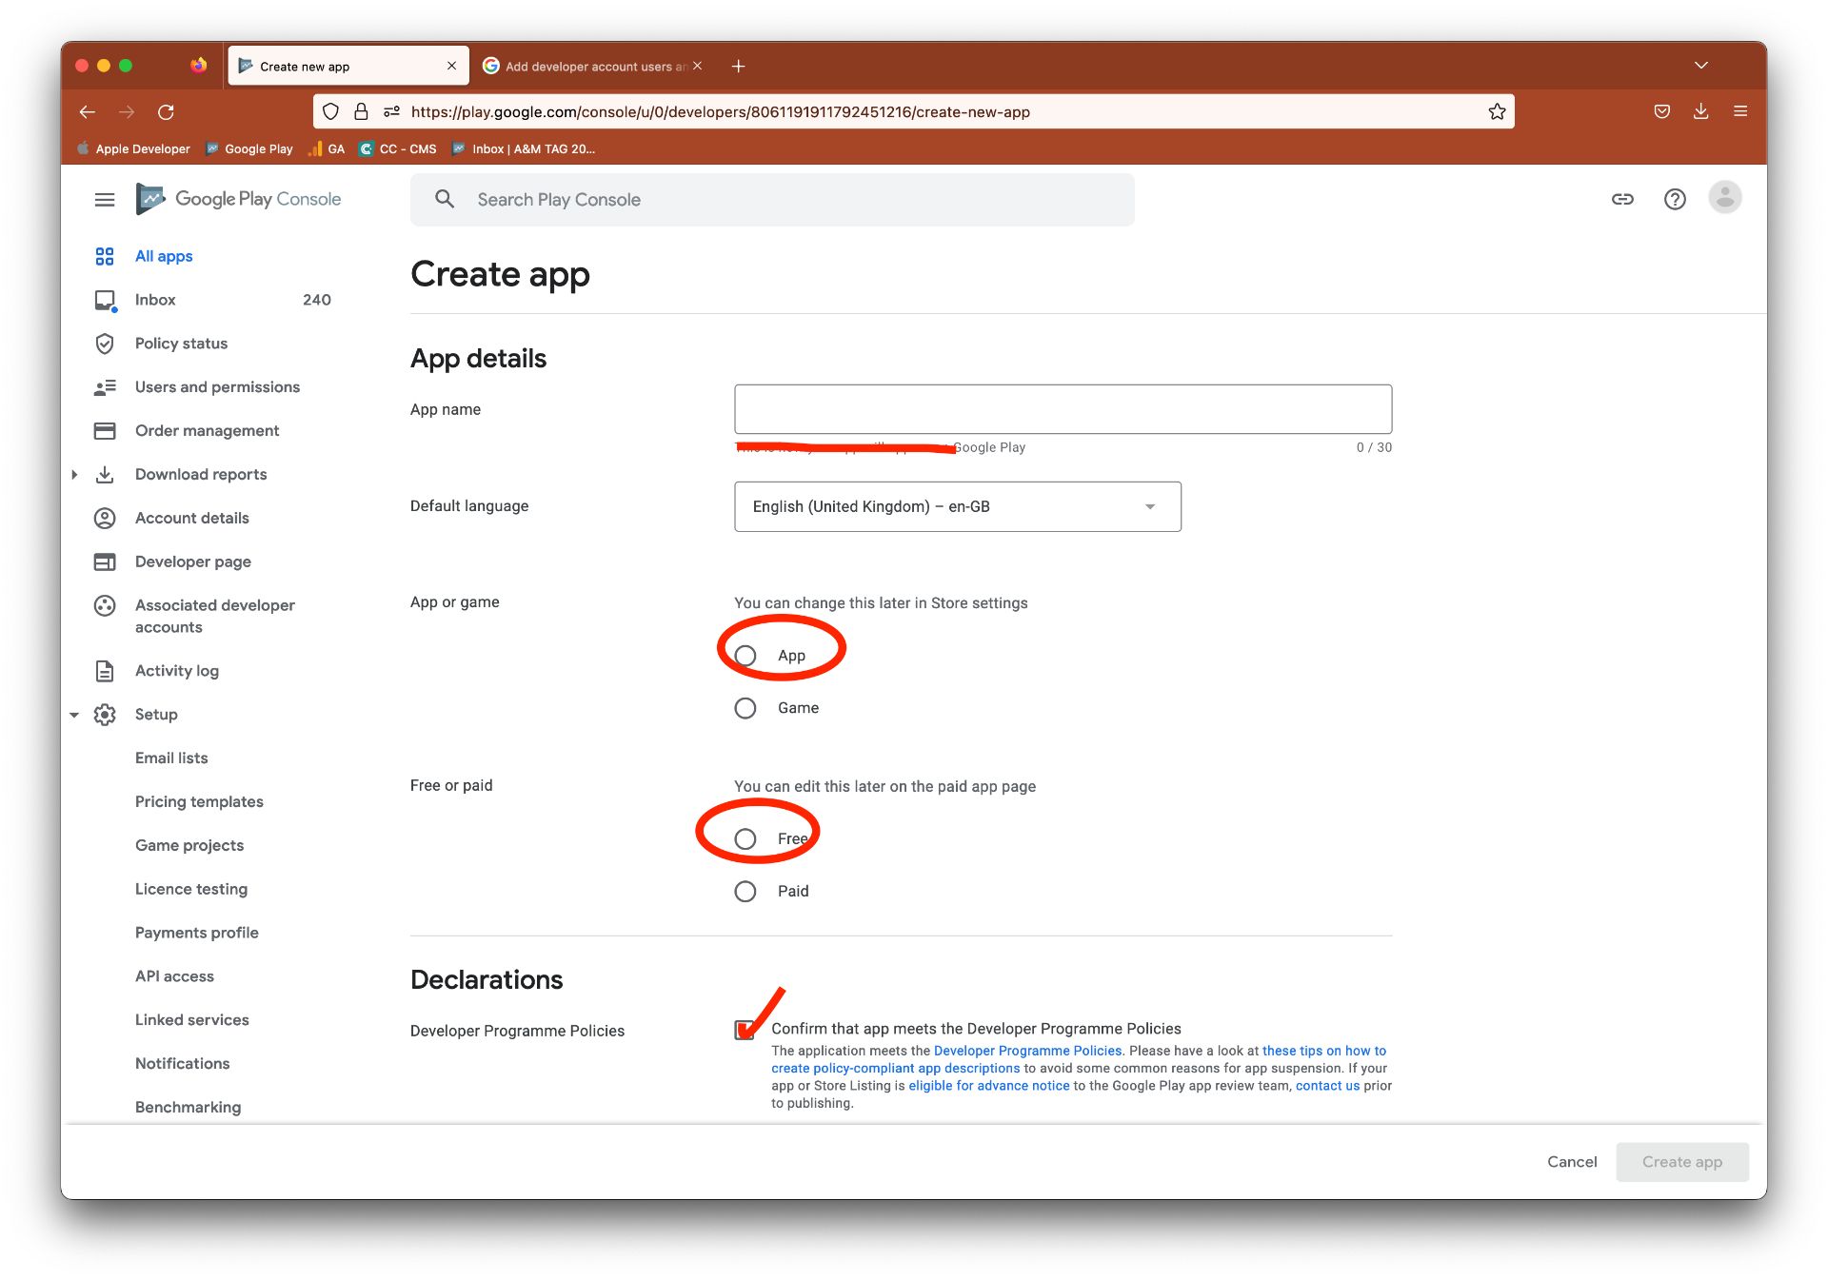The height and width of the screenshot is (1280, 1828).
Task: Click the copy link icon in header
Action: point(1622,199)
